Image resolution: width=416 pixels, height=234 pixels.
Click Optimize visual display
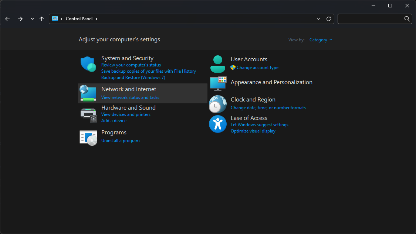(253, 131)
